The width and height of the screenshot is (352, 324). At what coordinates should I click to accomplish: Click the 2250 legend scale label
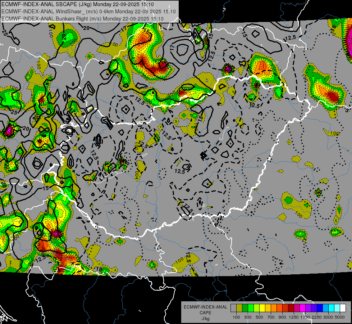pos(317,317)
